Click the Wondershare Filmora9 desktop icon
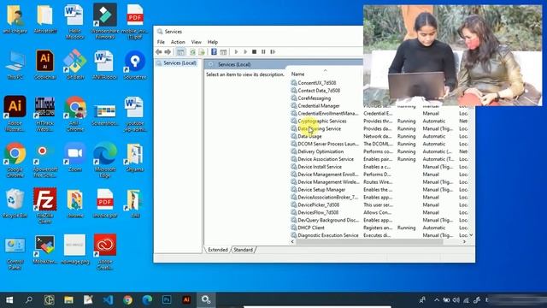547x308 pixels. [x=104, y=21]
